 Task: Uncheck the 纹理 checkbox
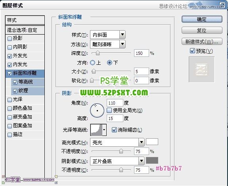click(x=15, y=91)
